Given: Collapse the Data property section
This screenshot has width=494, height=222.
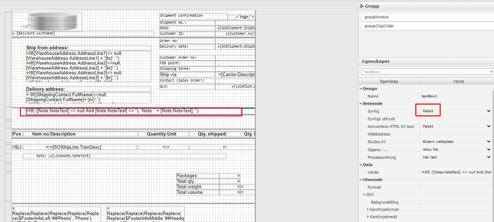Looking at the screenshot, I should pos(361,164).
